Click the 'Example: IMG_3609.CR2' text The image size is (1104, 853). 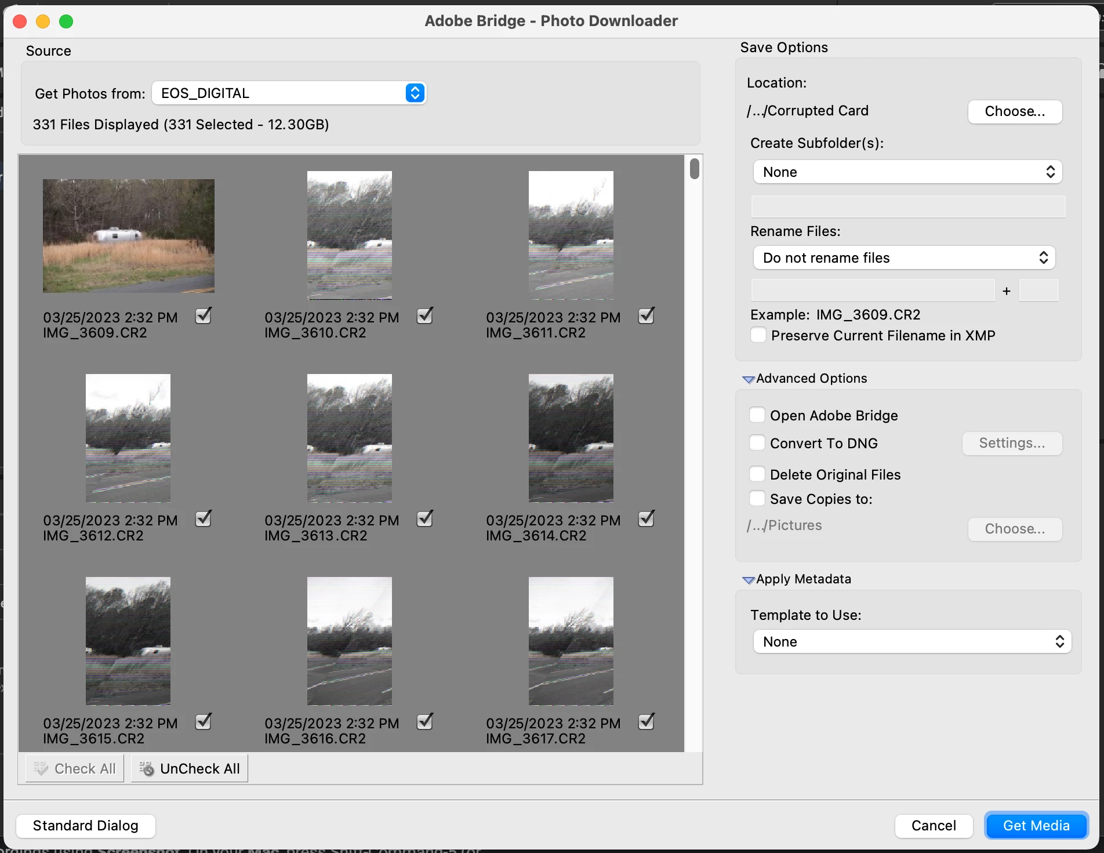coord(836,315)
